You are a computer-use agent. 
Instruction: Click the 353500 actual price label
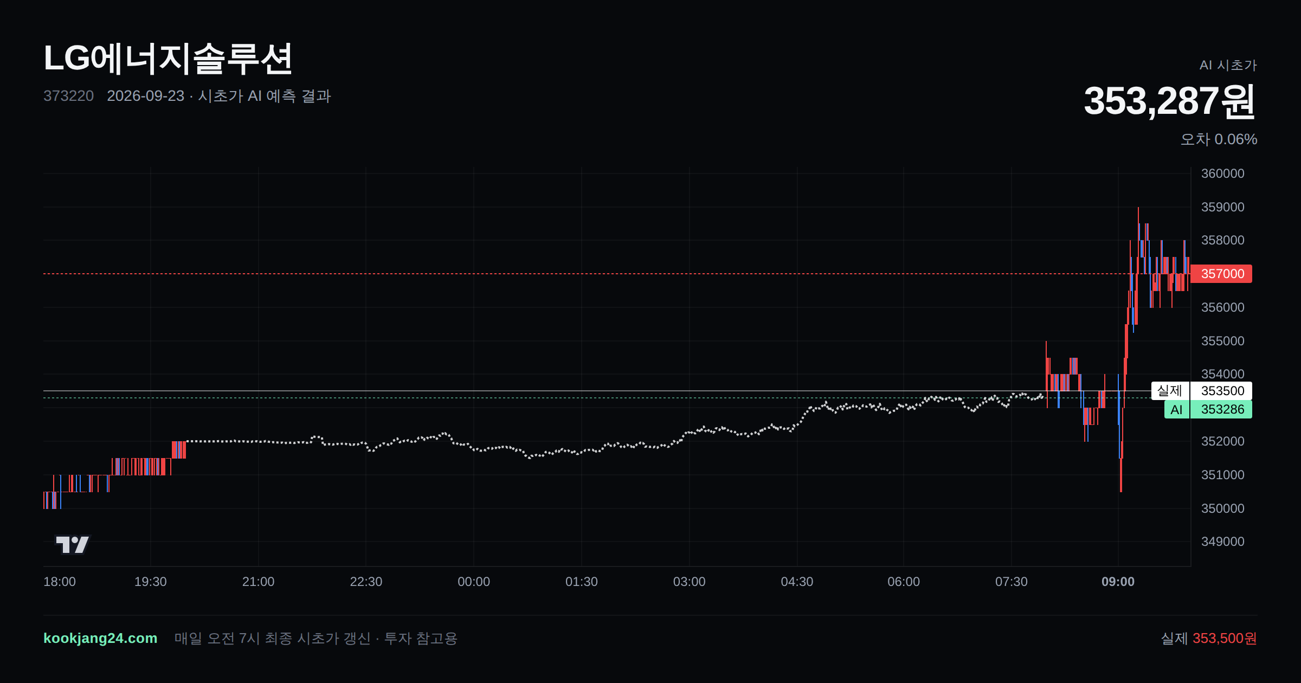(x=1221, y=391)
